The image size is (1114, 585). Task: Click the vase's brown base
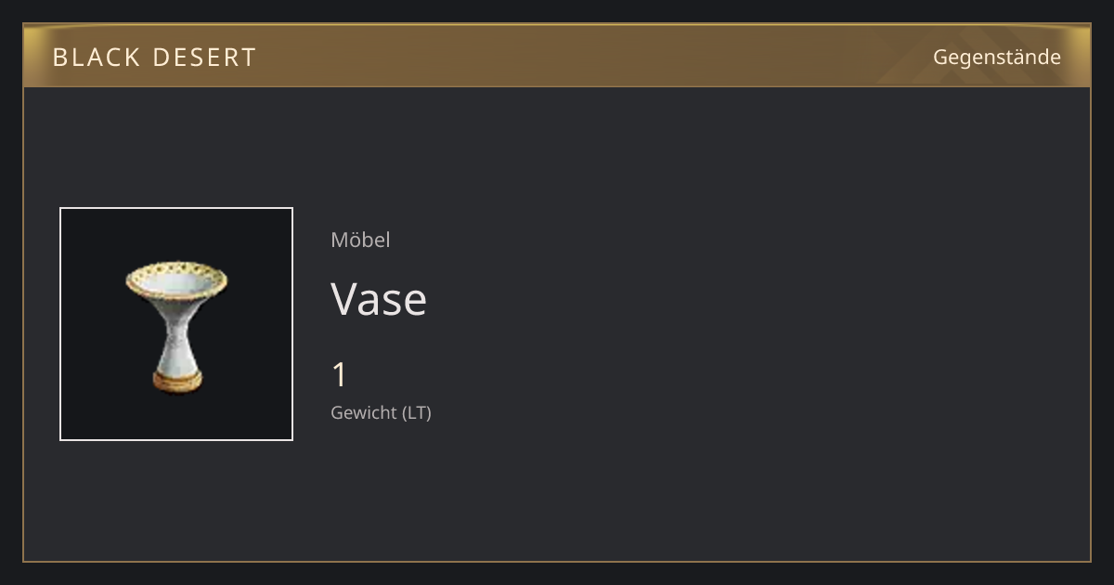click(x=176, y=381)
